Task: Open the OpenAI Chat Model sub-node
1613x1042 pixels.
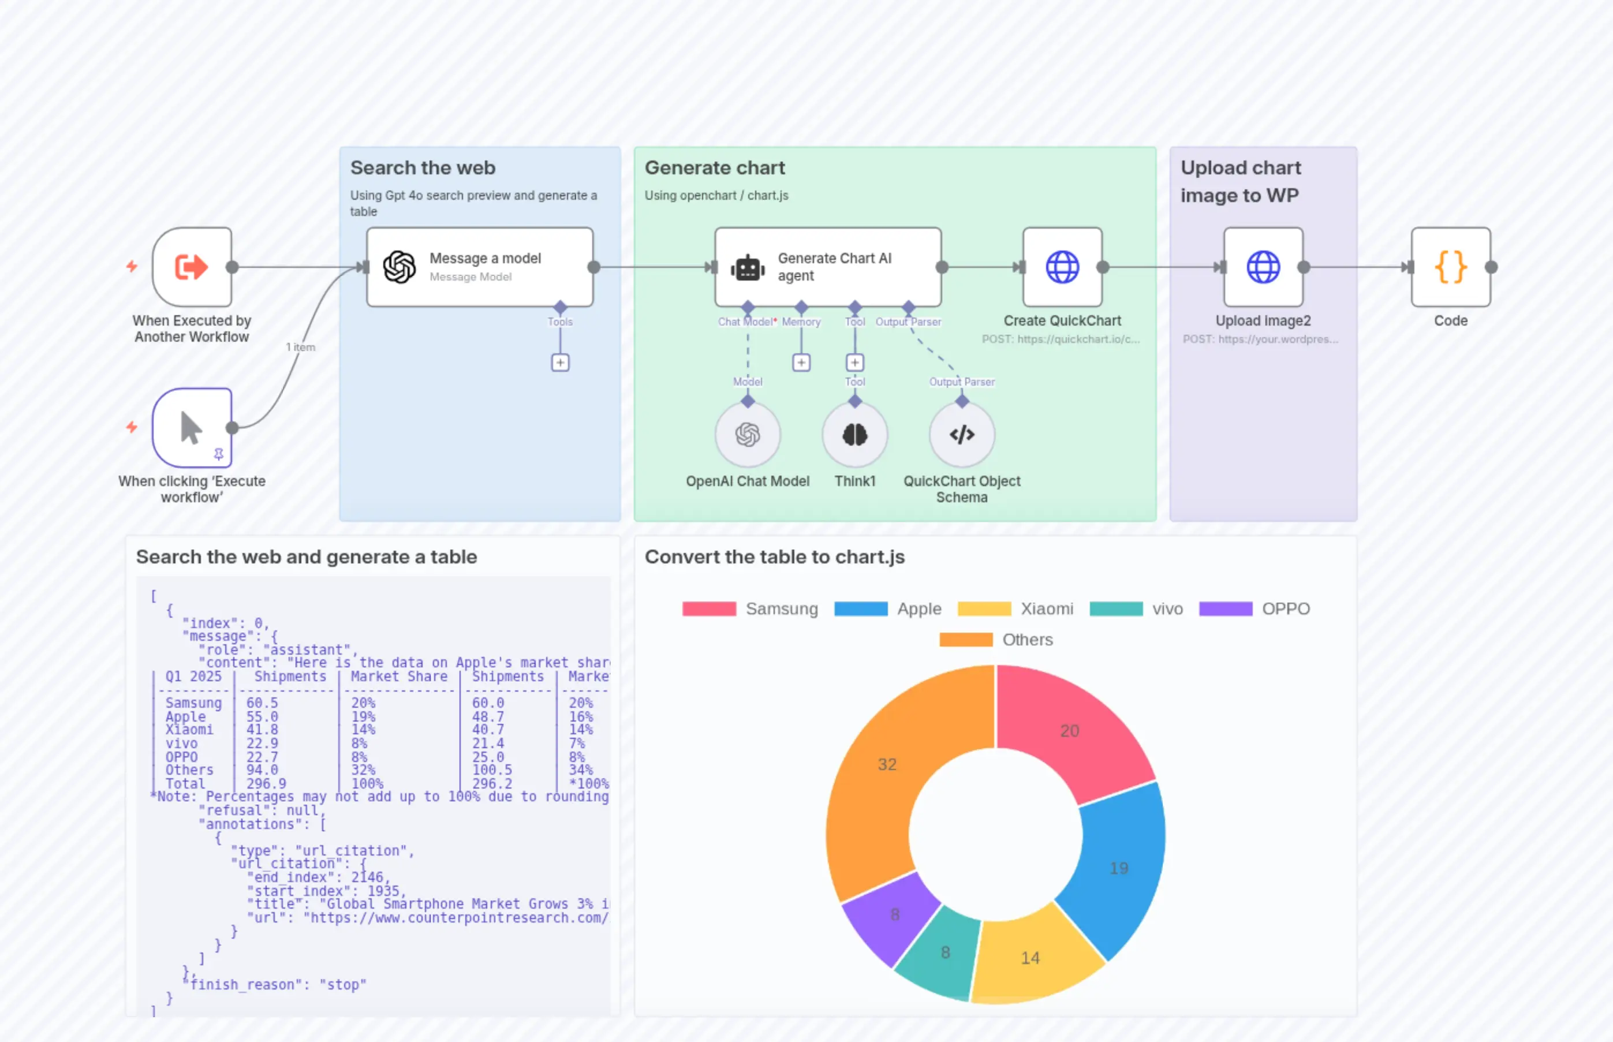Action: (x=747, y=434)
